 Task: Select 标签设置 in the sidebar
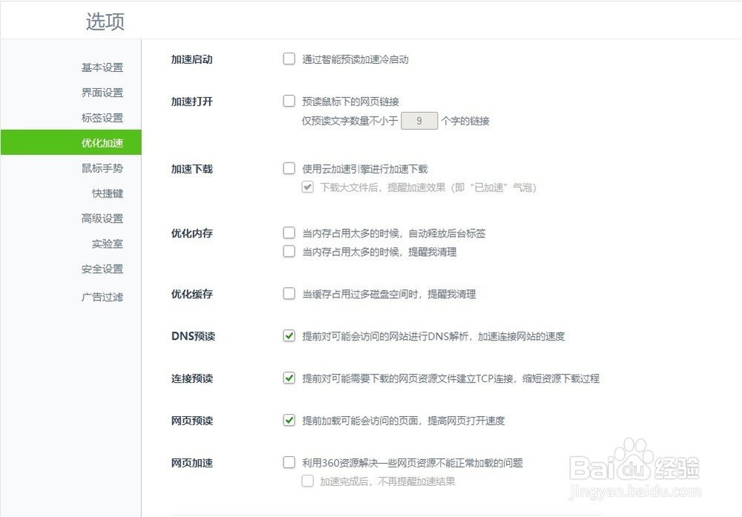coord(102,117)
